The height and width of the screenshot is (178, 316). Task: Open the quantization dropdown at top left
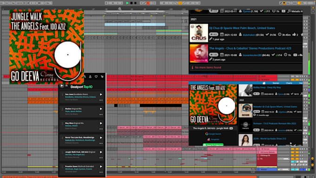(x=48, y=3)
